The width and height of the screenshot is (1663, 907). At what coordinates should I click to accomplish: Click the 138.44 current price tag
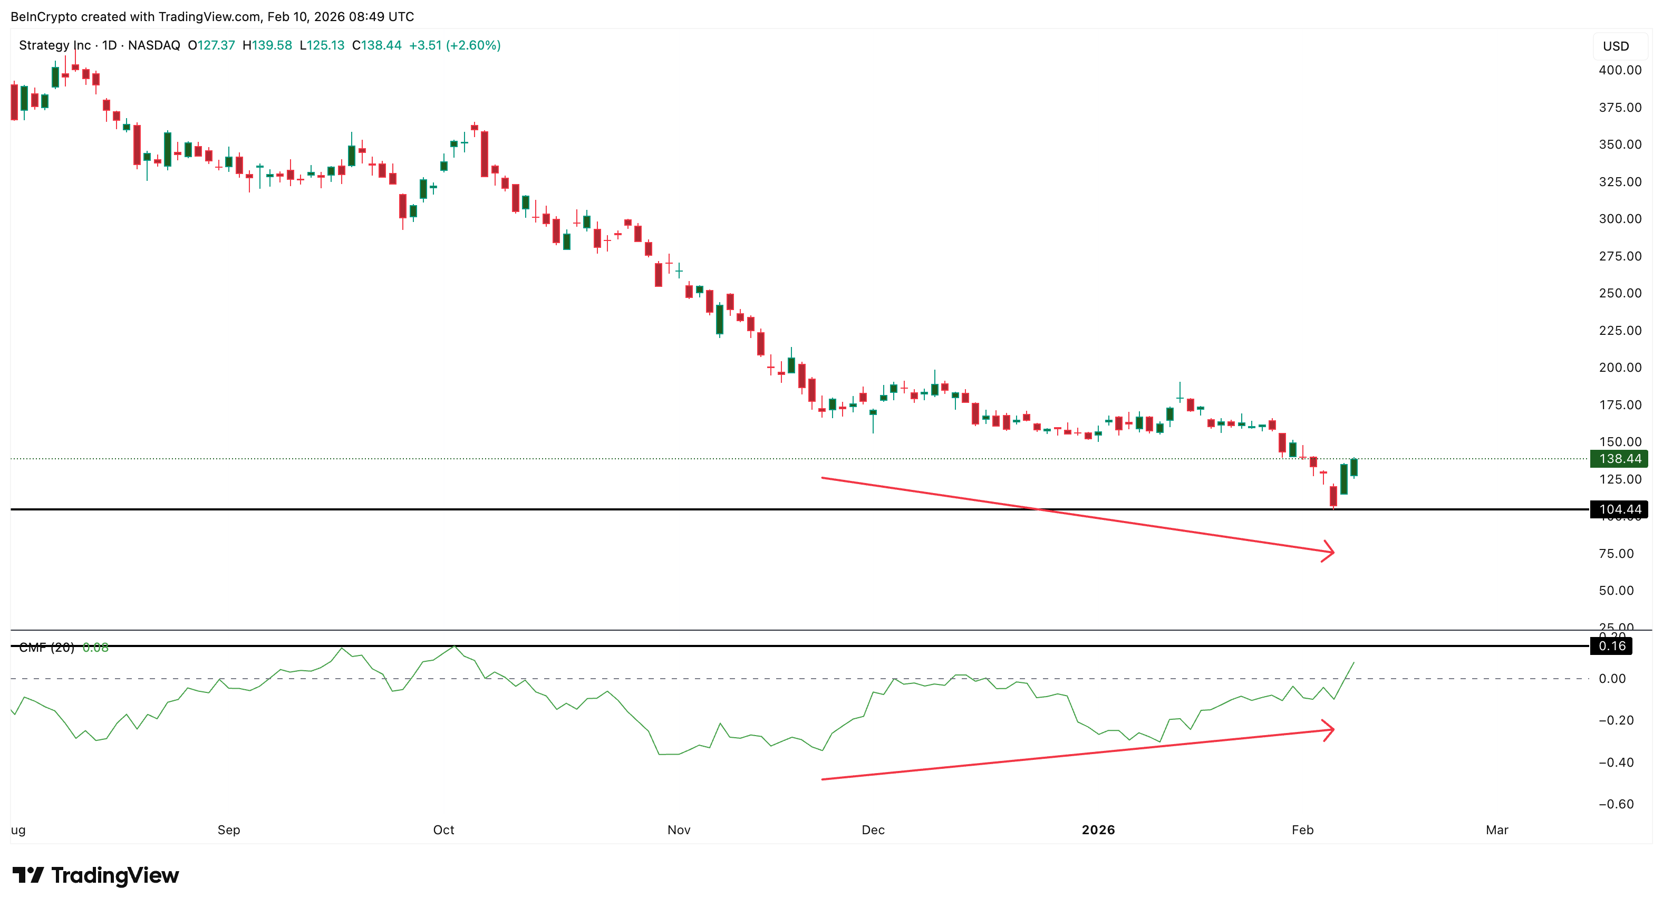click(x=1619, y=458)
